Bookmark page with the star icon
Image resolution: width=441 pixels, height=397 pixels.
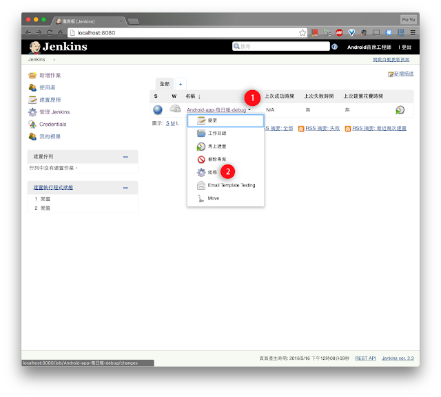pos(302,33)
